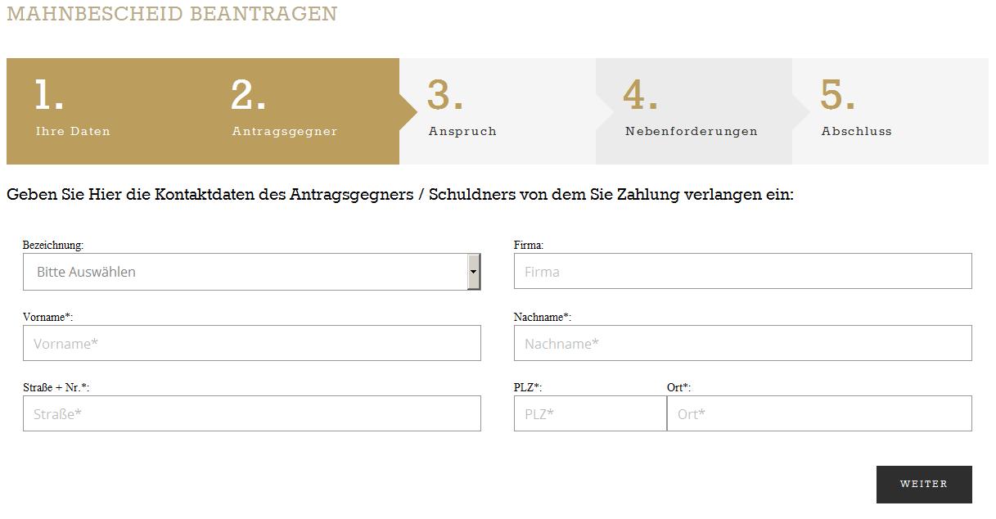Click the Bezeichnung dropdown arrow button

pos(473,272)
